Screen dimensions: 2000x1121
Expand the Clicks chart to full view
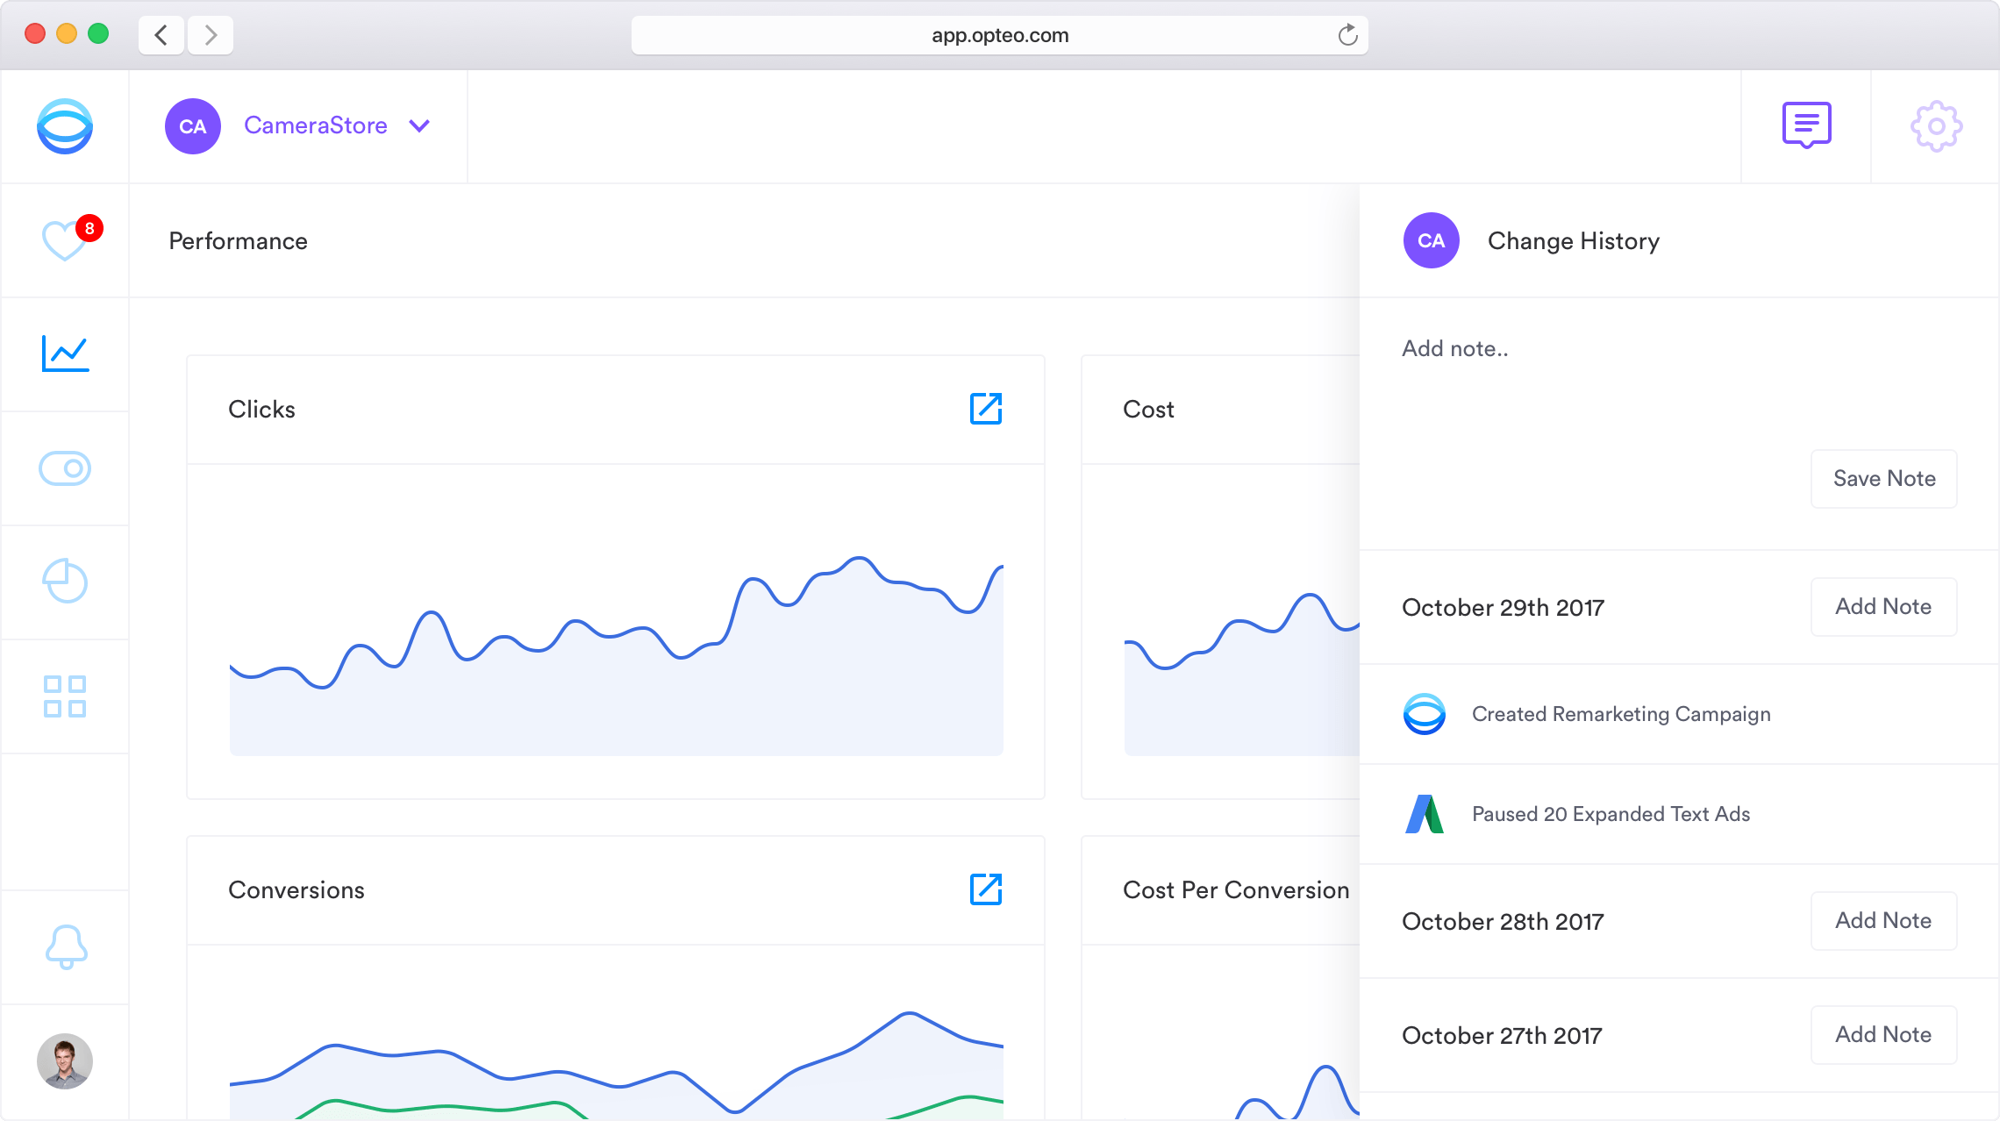point(986,409)
